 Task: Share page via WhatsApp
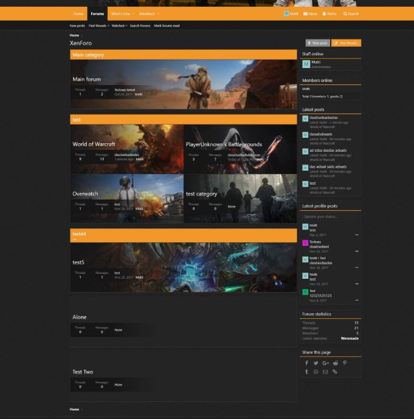coord(316,372)
